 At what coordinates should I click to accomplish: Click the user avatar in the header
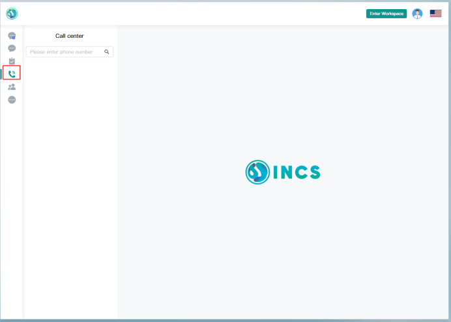(x=418, y=13)
